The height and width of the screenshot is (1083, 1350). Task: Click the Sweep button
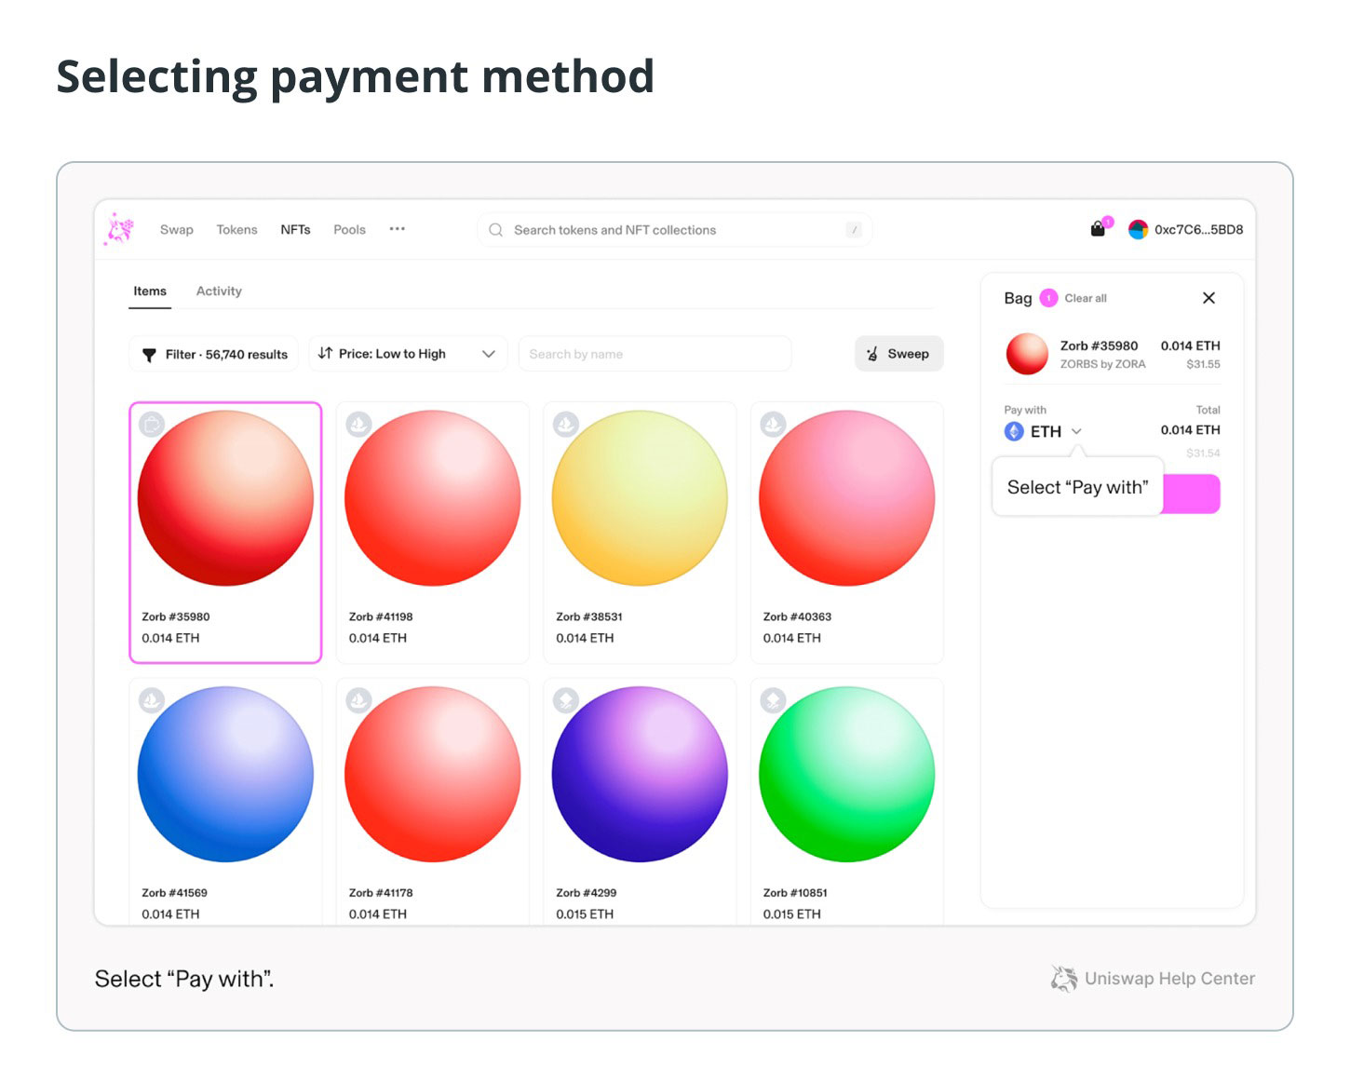pyautogui.click(x=898, y=354)
